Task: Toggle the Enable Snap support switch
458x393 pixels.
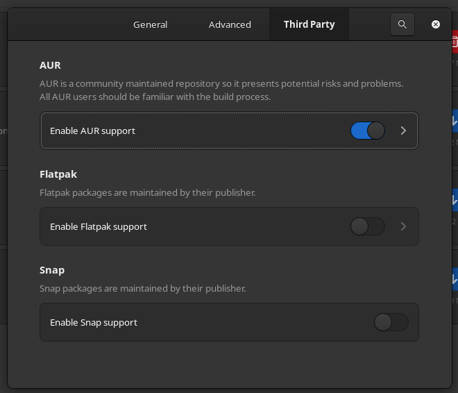Action: 391,322
